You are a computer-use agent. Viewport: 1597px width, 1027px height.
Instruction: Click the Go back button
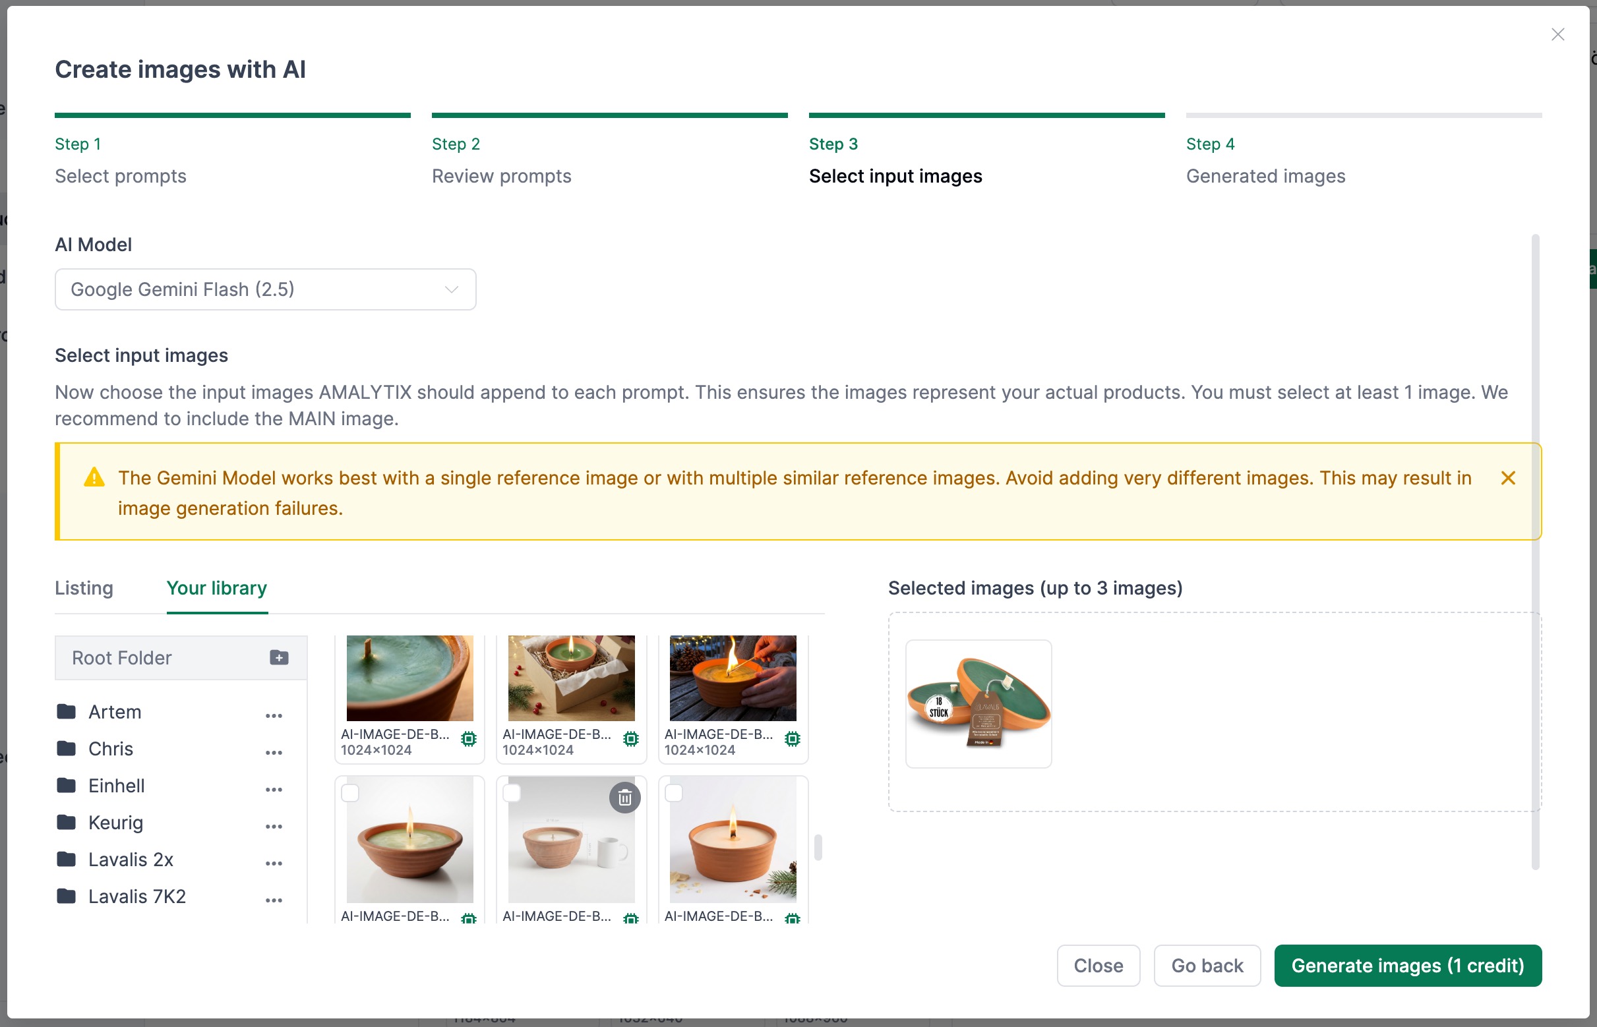(x=1207, y=966)
